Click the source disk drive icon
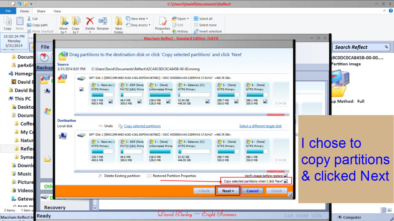 pyautogui.click(x=82, y=78)
